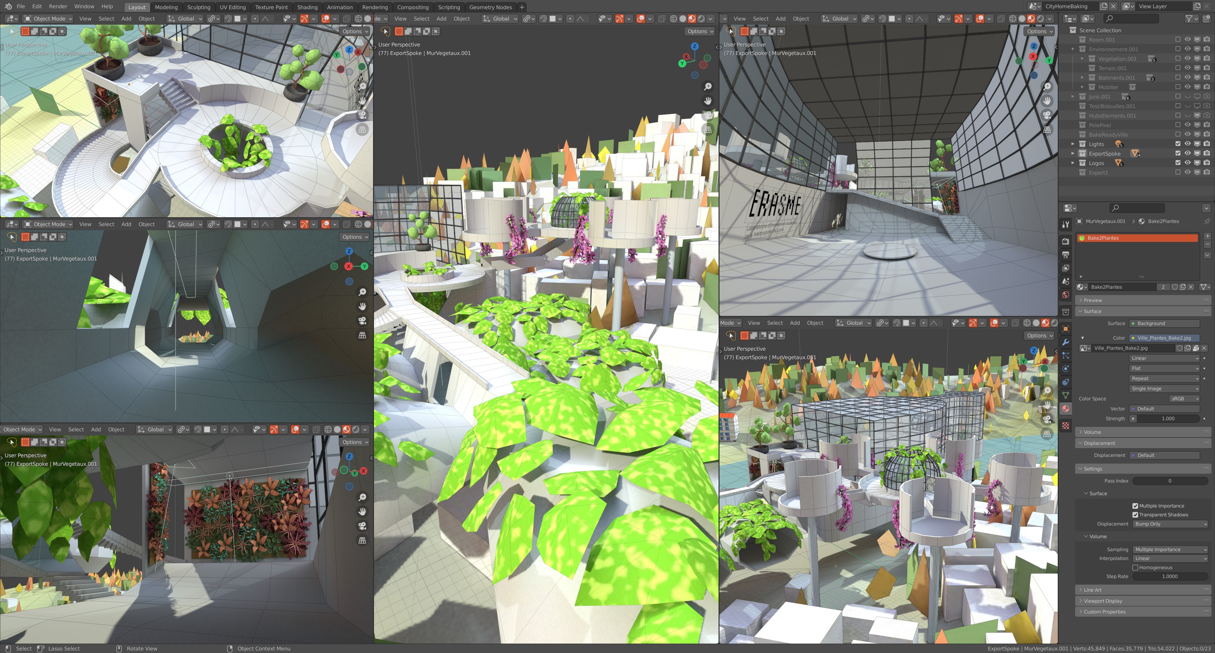Open the Render menu in top bar
The width and height of the screenshot is (1215, 653).
(58, 7)
